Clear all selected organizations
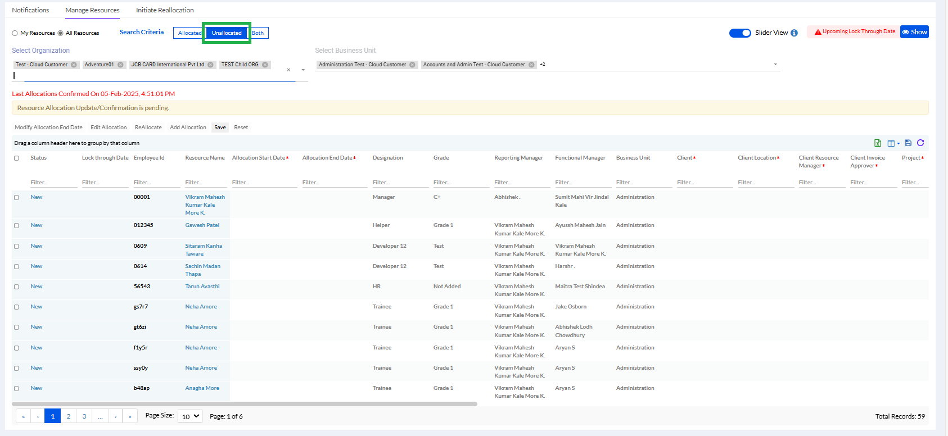This screenshot has height=436, width=948. pos(288,70)
